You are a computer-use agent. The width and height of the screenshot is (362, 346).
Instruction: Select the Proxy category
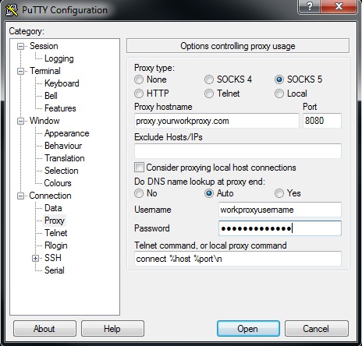(55, 221)
